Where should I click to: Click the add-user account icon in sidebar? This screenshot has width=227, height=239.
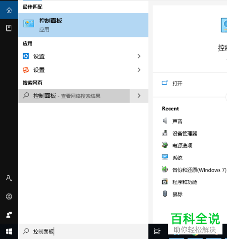pos(9,178)
